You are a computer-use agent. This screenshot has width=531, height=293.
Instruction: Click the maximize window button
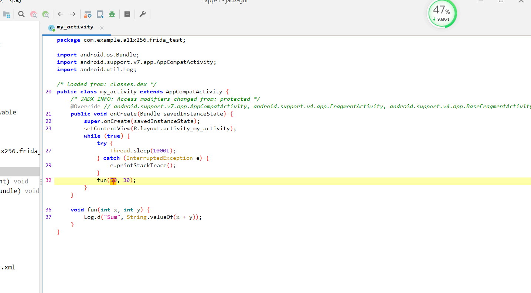501,1
